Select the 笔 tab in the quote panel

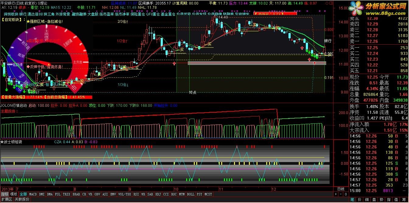click(x=352, y=200)
